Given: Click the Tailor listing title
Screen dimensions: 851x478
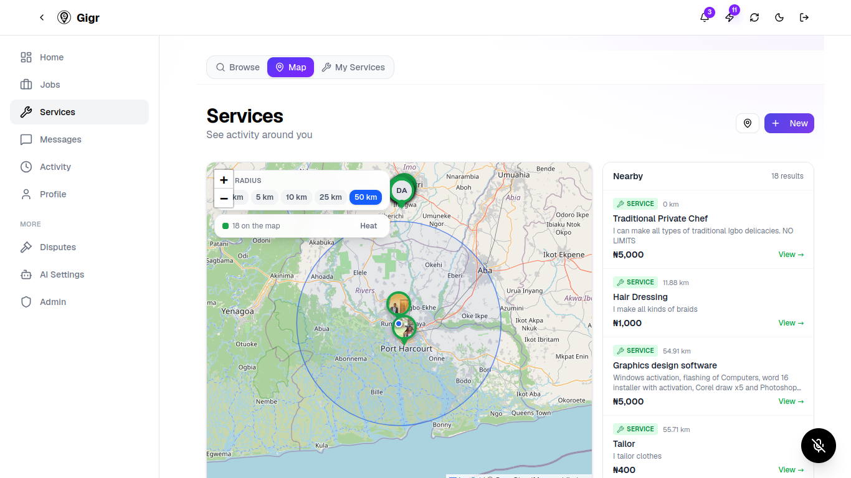Looking at the screenshot, I should 624,444.
